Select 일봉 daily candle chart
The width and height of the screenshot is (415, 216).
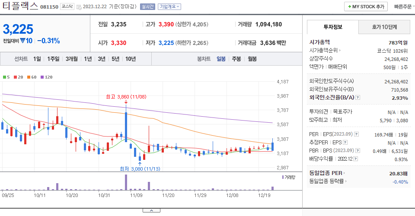coord(221,59)
